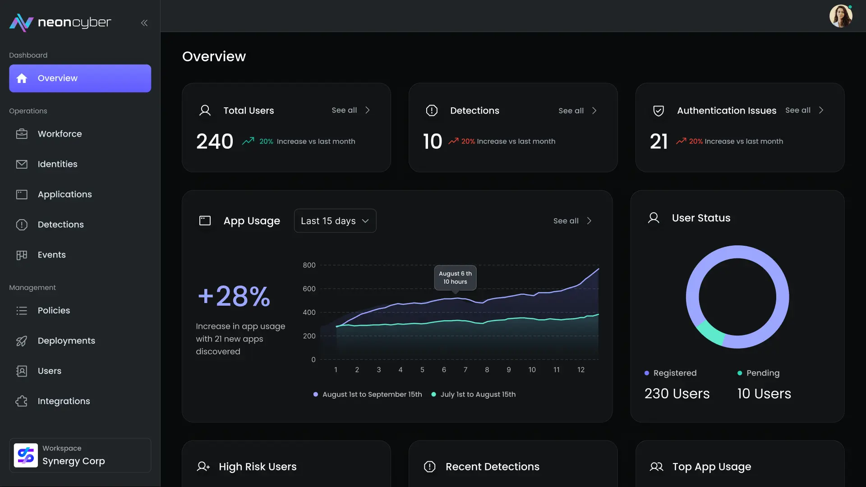Expand Total Users via chevron arrow
This screenshot has height=487, width=866.
368,110
